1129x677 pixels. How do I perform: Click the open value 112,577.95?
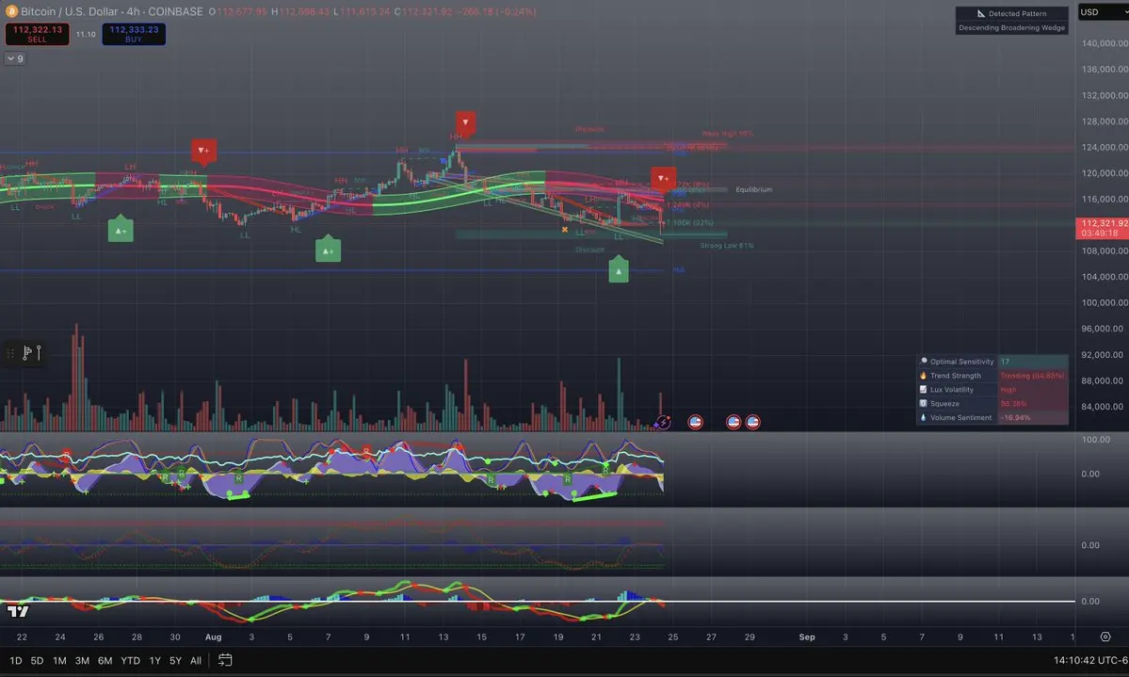point(242,11)
